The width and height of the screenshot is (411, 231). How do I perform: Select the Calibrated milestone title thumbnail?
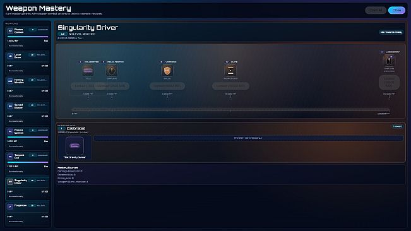(74, 146)
